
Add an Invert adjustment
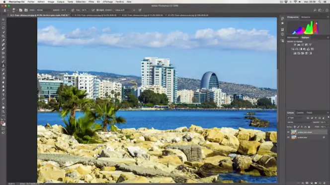[295, 53]
